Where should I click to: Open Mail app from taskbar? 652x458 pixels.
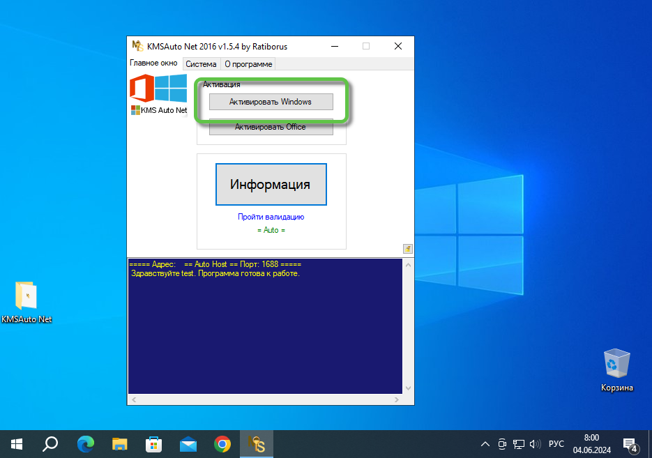pyautogui.click(x=188, y=444)
